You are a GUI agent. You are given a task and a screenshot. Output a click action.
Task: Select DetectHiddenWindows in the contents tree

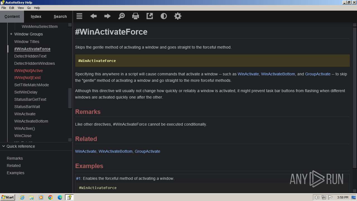(35, 63)
